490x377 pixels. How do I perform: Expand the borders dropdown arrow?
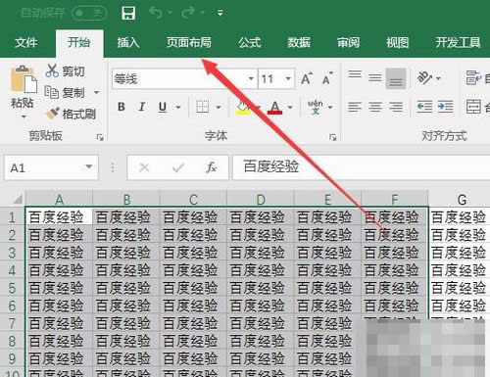tap(219, 107)
